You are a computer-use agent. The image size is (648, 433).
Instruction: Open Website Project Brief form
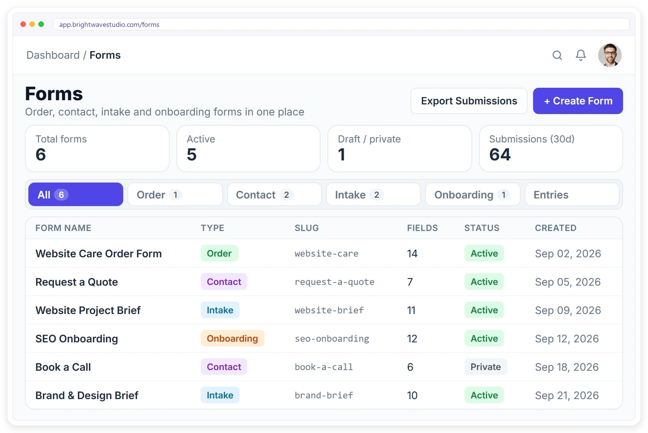[x=88, y=310]
